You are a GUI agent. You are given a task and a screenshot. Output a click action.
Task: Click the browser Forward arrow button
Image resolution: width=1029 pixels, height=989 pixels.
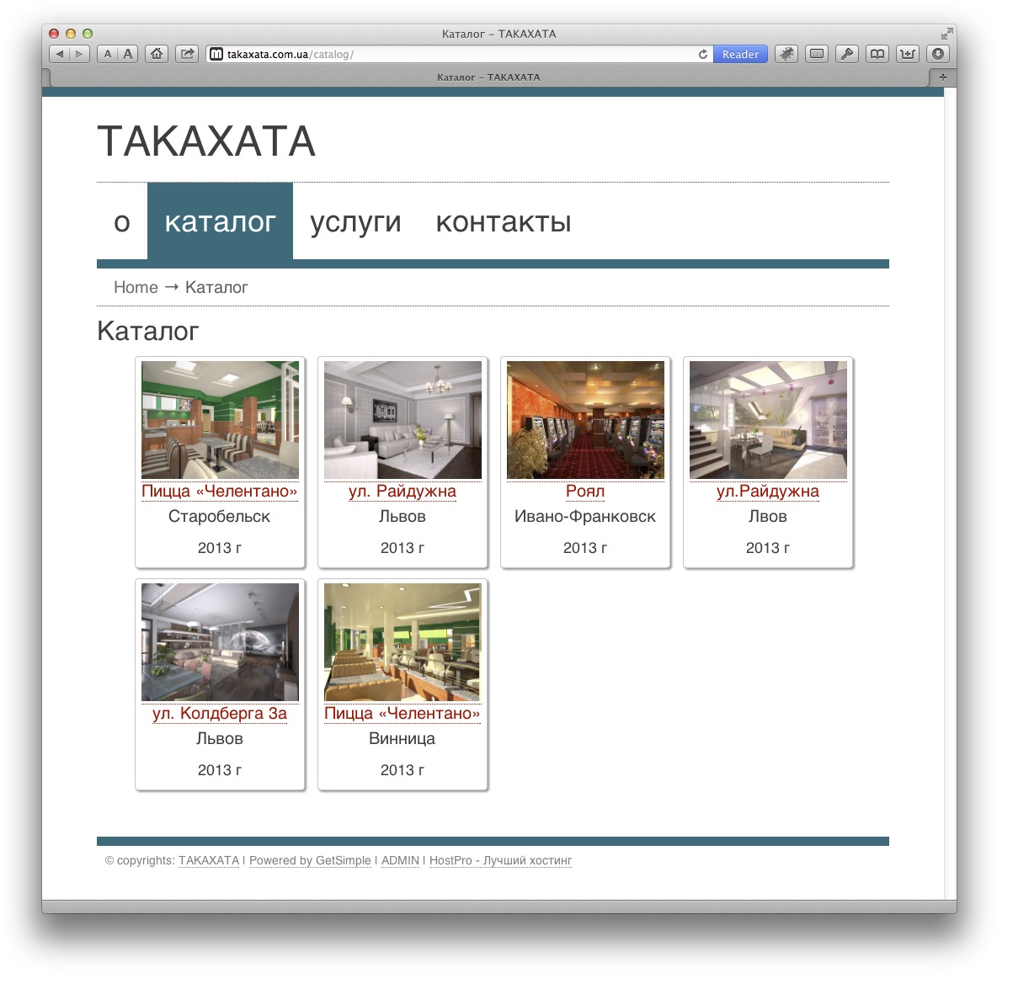coord(79,54)
